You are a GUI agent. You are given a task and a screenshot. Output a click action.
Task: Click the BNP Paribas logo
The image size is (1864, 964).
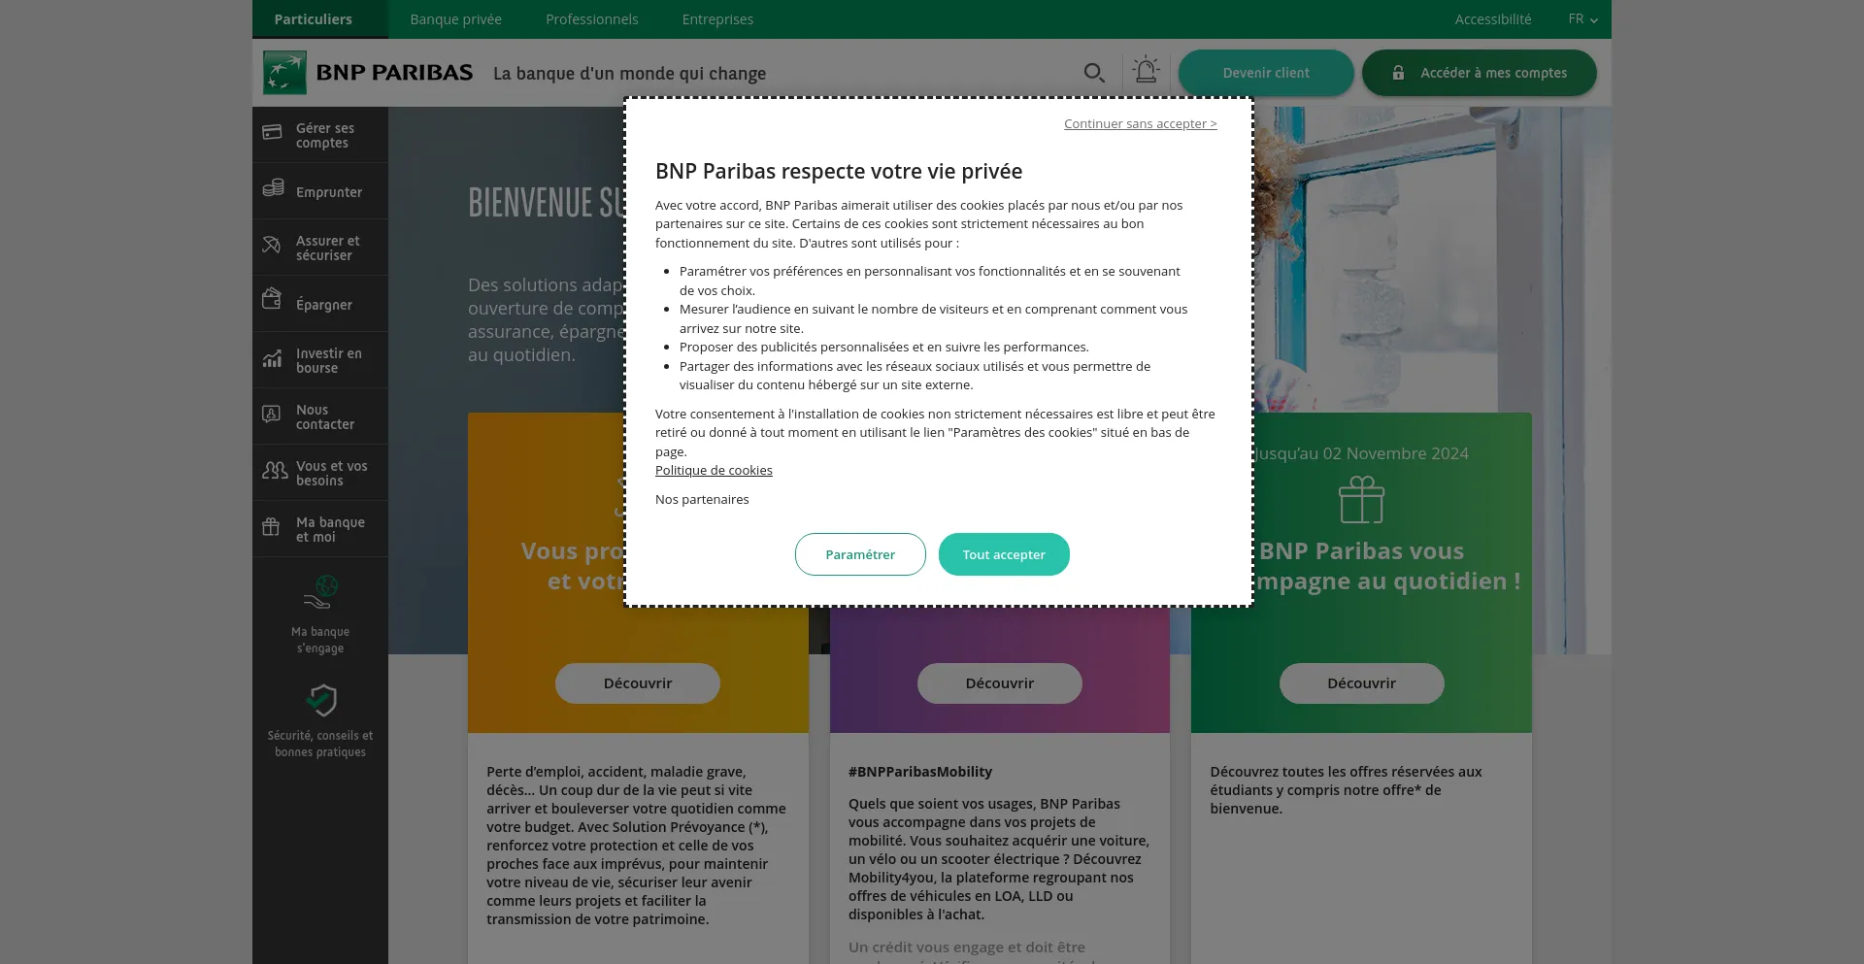(368, 73)
